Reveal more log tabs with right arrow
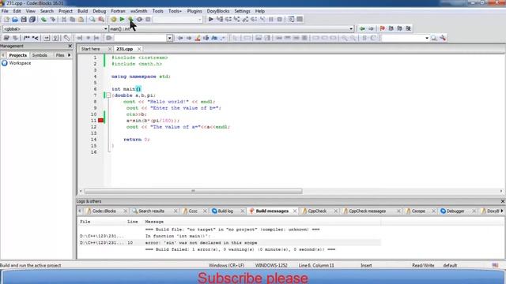 (502, 211)
